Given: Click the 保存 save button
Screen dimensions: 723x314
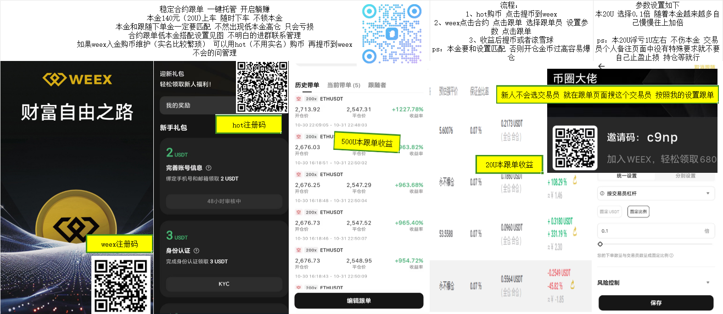Looking at the screenshot, I should click(656, 303).
